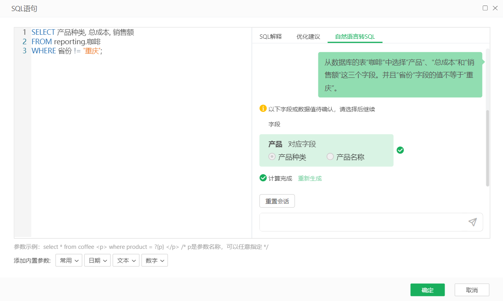503x301 pixels.
Task: Select the 自然语言转SQL tab
Action: click(355, 37)
